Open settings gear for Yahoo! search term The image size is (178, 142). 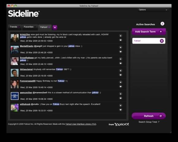click(x=162, y=41)
